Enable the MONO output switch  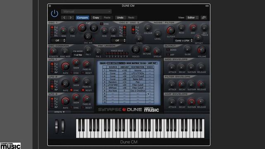168,50
